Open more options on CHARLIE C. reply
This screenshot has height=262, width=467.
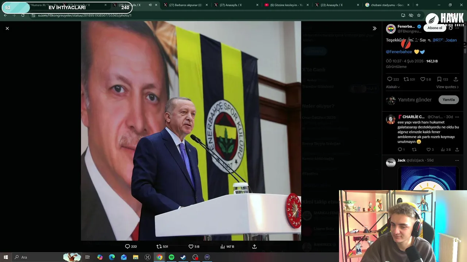tap(457, 117)
